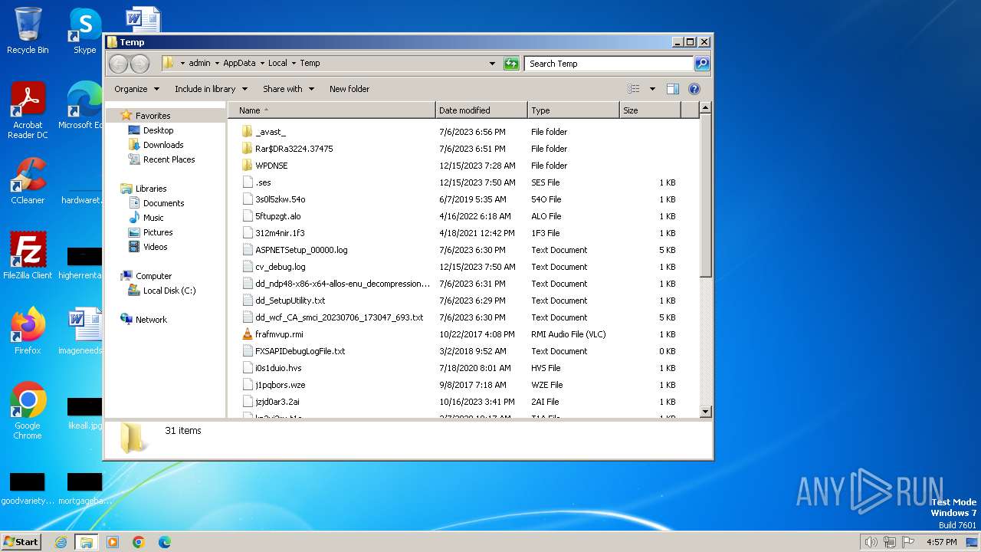Expand arrow after admin in breadcrumb
This screenshot has width=981, height=552.
(x=217, y=64)
